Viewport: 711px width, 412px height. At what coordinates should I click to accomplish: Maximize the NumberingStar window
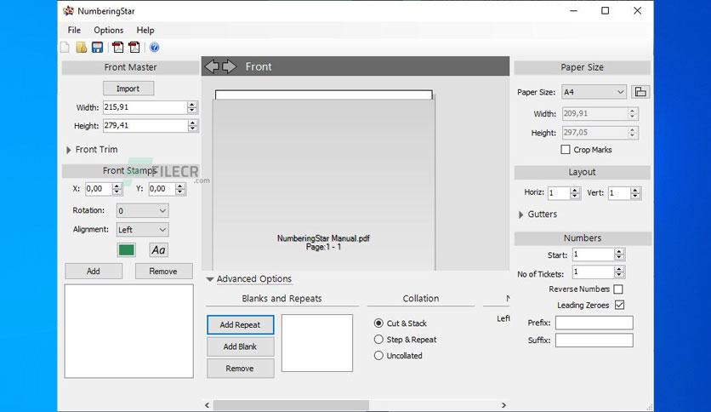(605, 11)
